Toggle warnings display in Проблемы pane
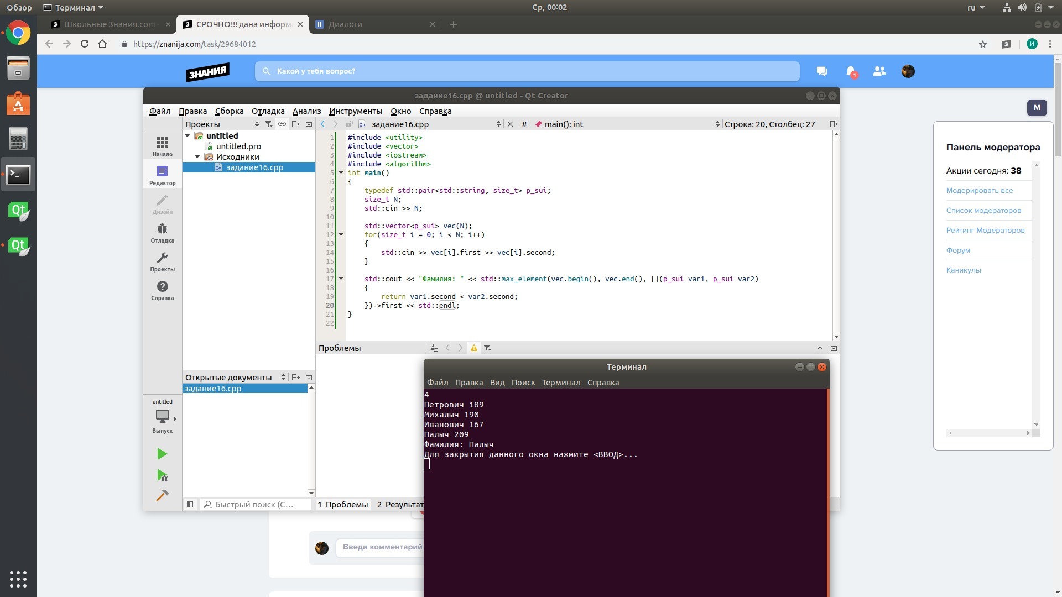Image resolution: width=1062 pixels, height=597 pixels. [x=474, y=348]
